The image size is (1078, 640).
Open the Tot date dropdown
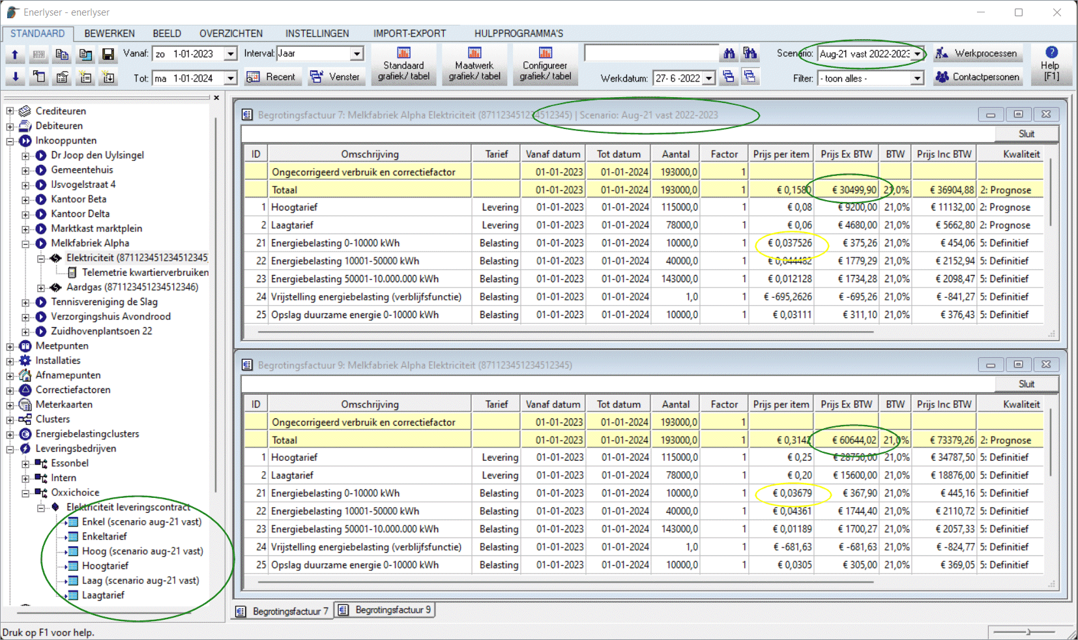pyautogui.click(x=231, y=78)
